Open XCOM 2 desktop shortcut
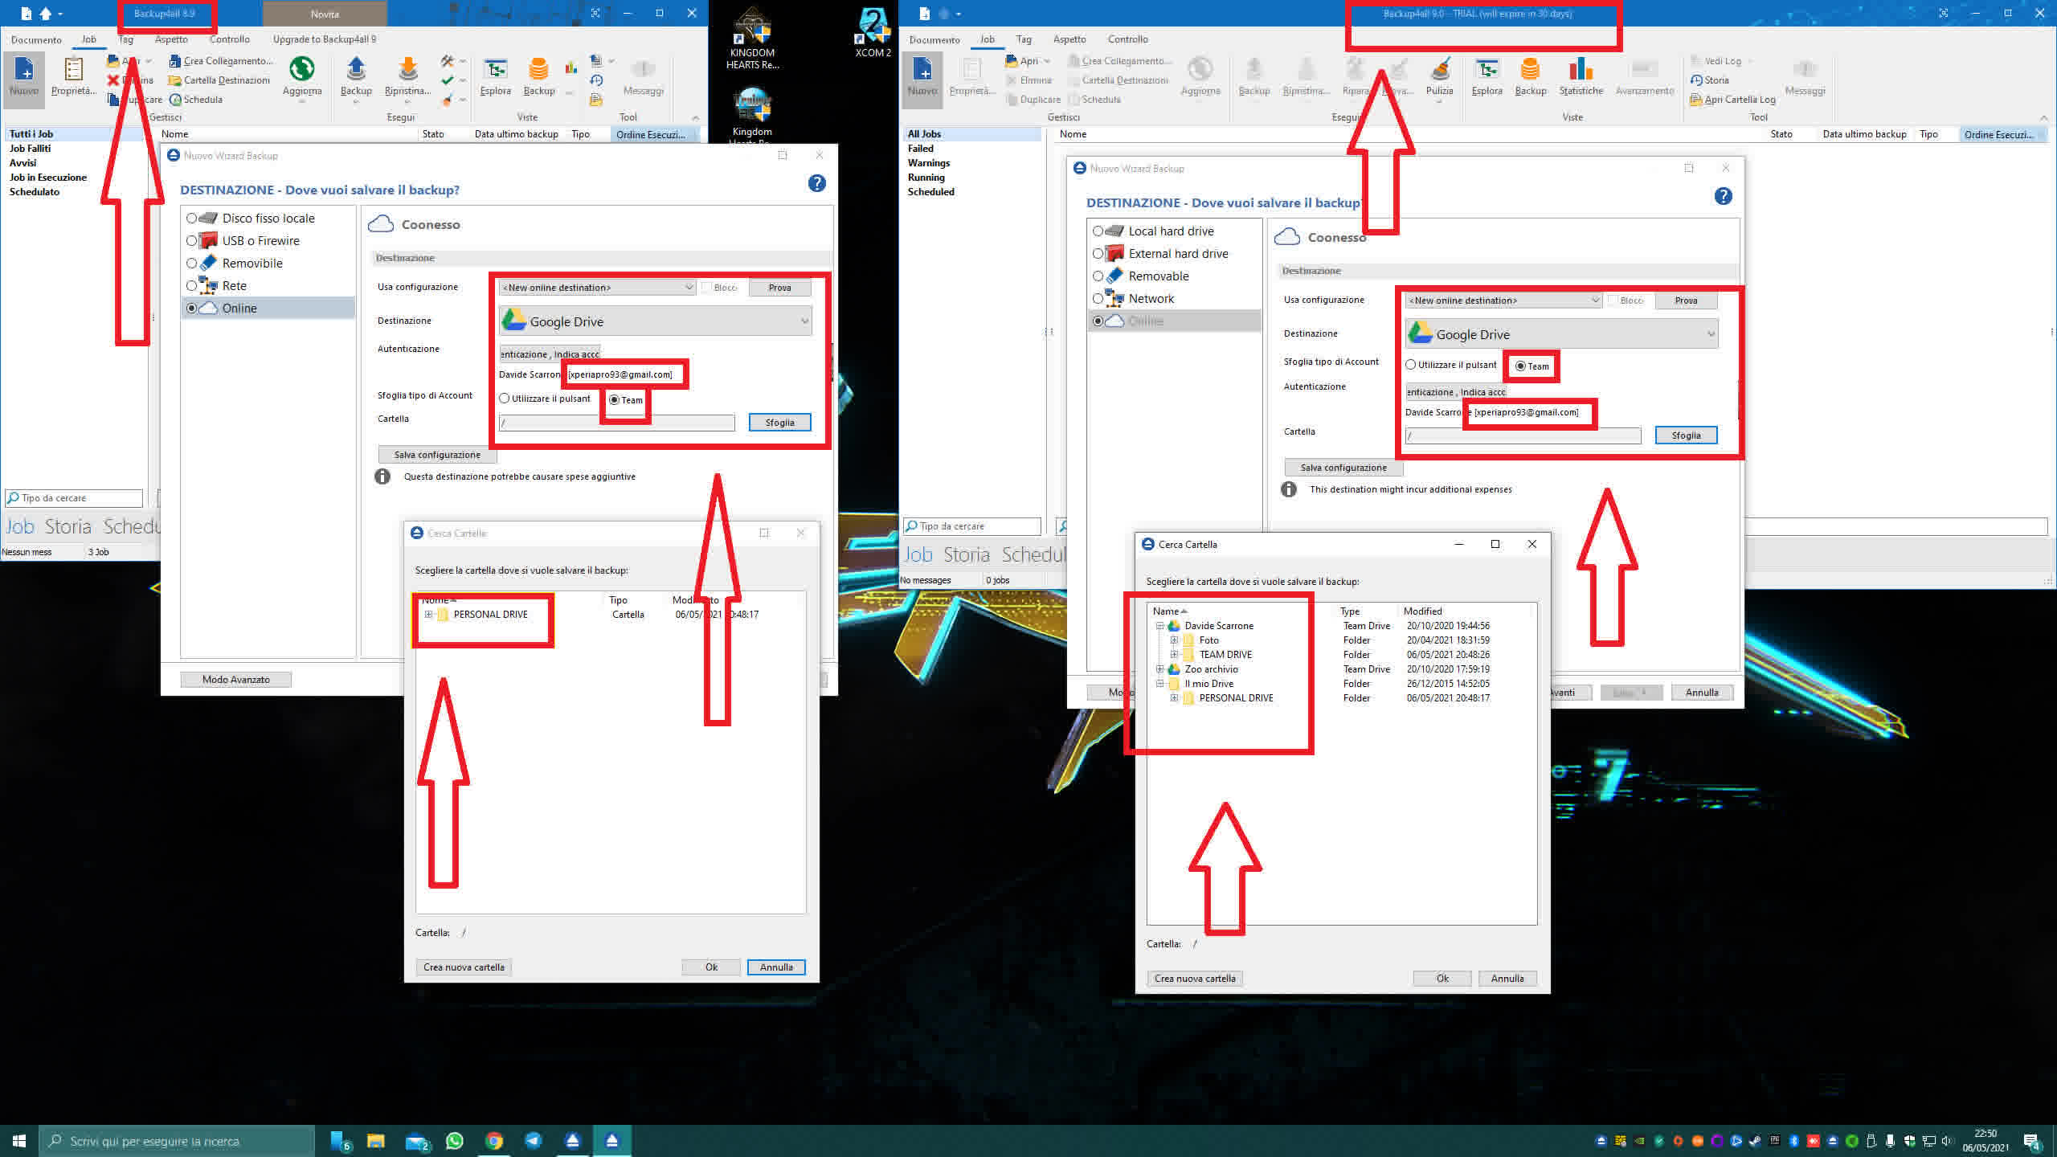 (x=873, y=32)
